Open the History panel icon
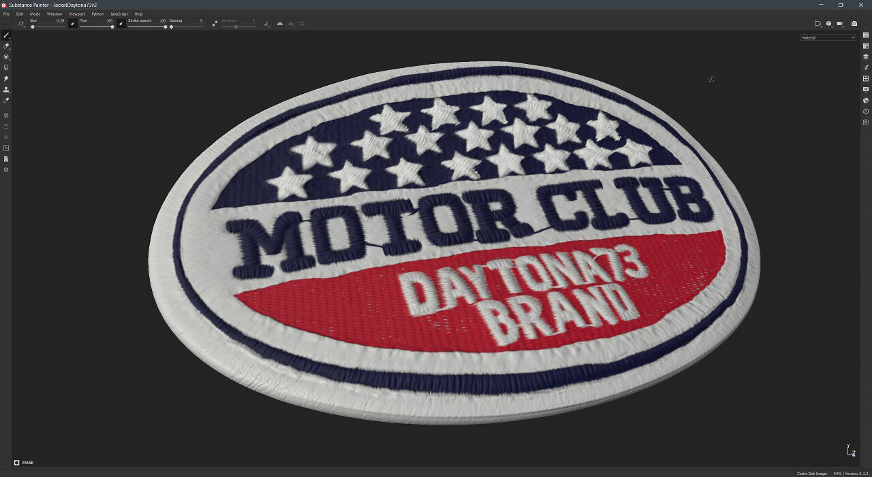This screenshot has height=477, width=872. coord(866,111)
